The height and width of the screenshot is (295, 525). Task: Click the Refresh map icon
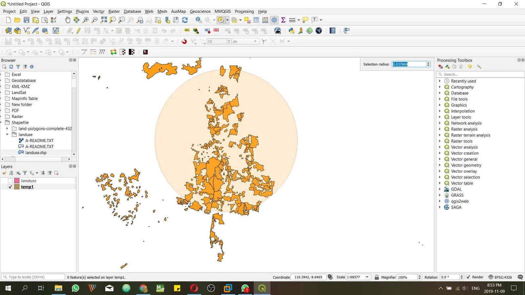(x=185, y=20)
